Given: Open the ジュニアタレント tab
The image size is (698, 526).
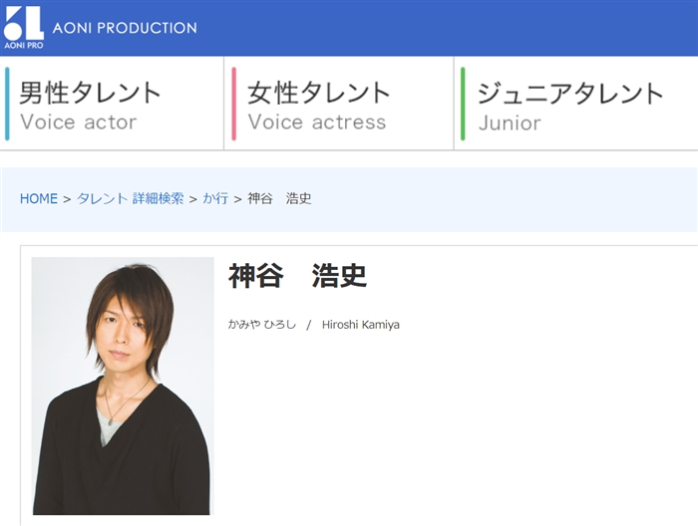Looking at the screenshot, I should [570, 93].
